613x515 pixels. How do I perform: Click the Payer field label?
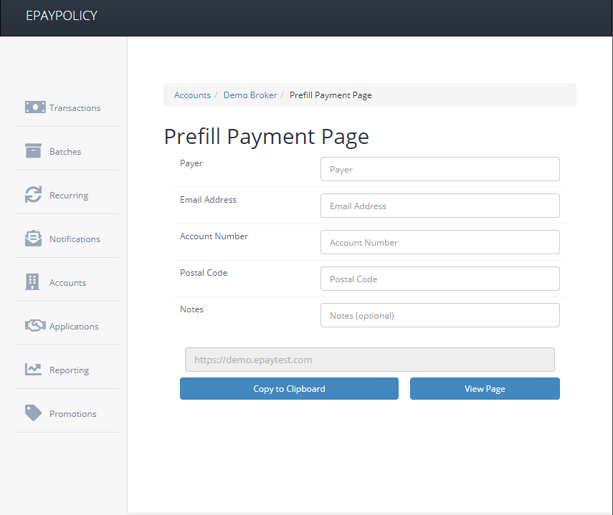tap(191, 163)
